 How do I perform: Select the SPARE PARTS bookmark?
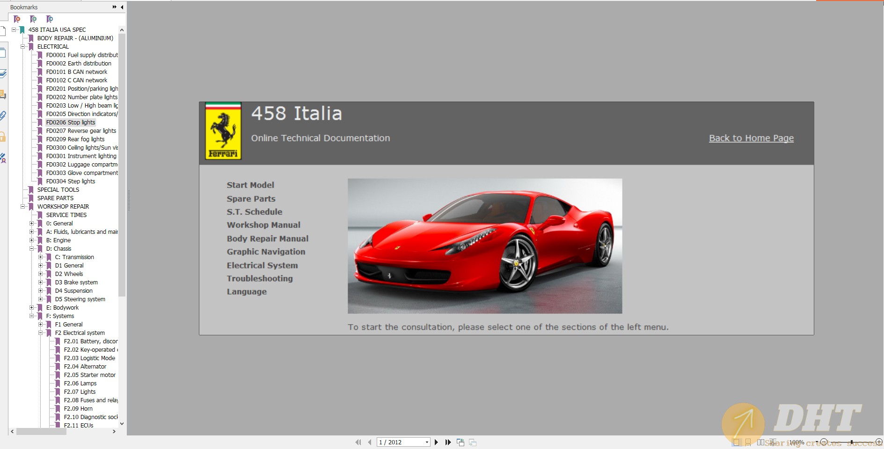tap(55, 198)
